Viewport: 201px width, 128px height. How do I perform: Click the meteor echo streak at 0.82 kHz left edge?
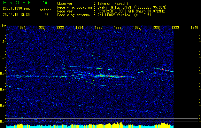tap(9, 86)
